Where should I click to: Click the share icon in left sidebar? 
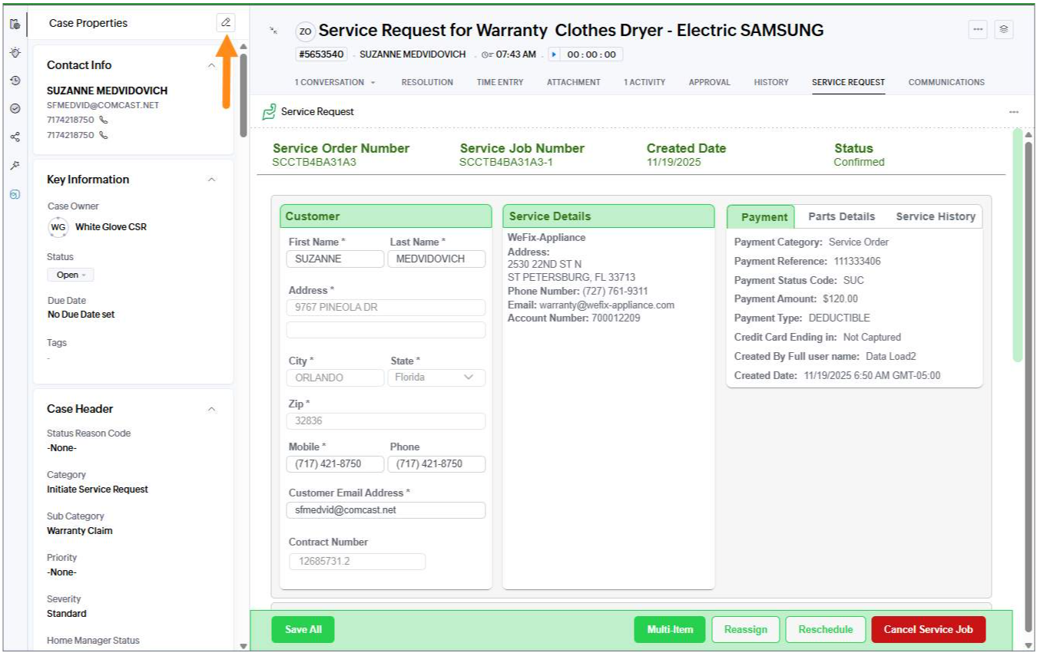pyautogui.click(x=15, y=137)
